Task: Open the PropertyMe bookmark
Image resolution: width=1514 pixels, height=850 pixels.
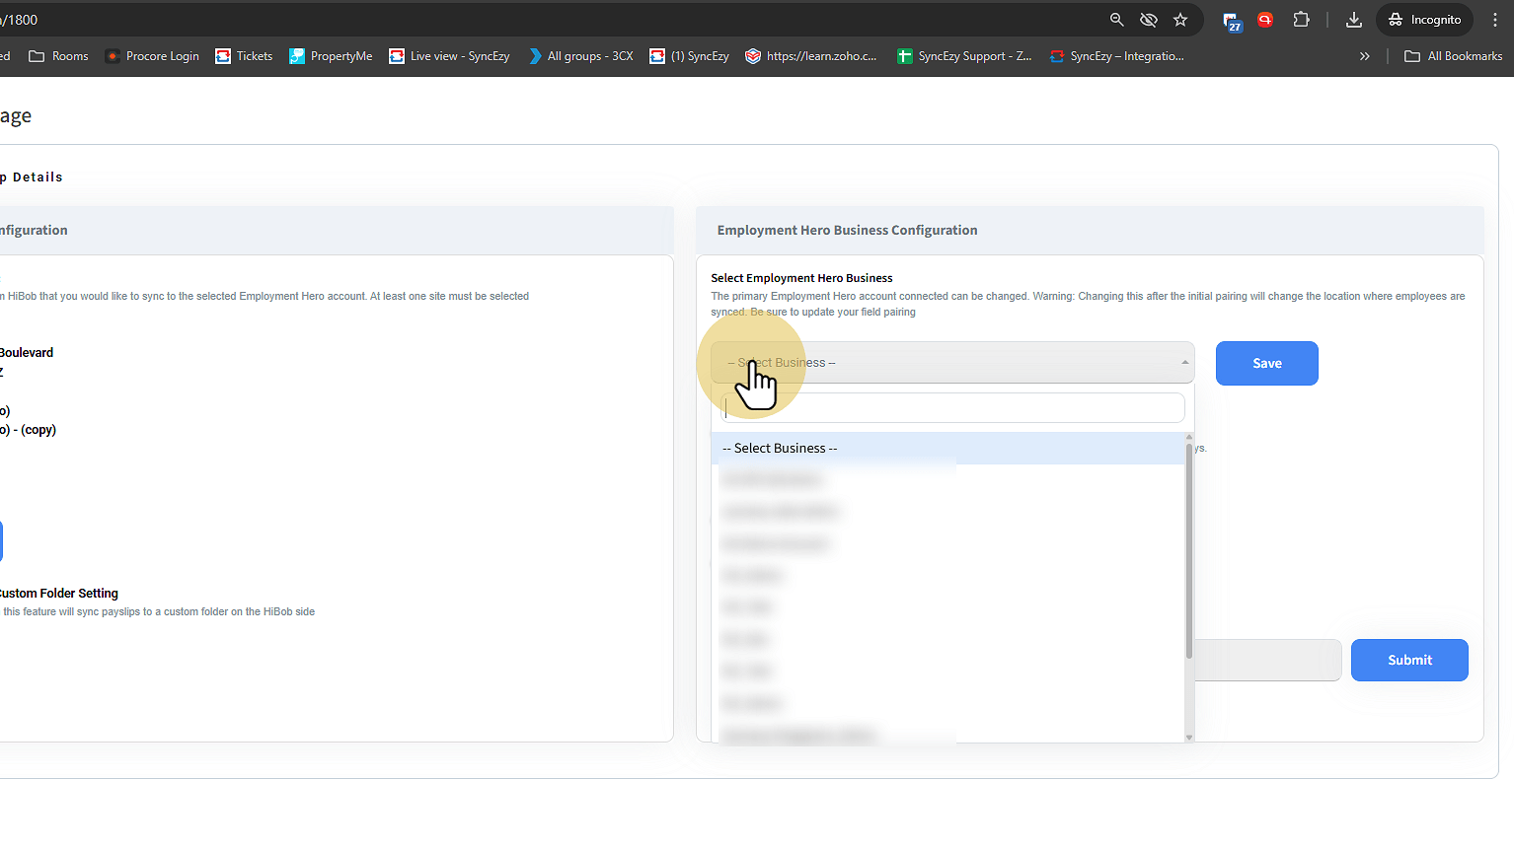Action: (x=331, y=56)
